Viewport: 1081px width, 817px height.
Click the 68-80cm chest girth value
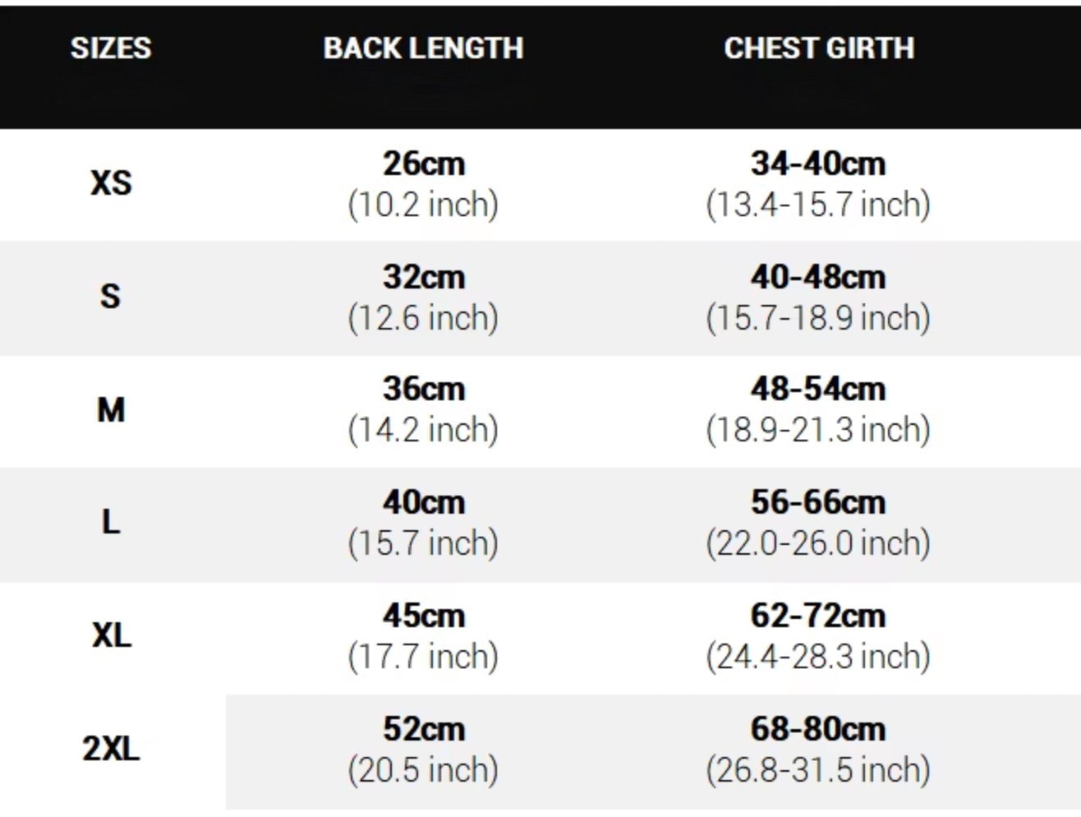point(818,730)
